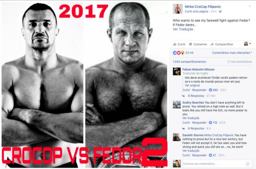View 1.554 compartilhamentos list
The height and width of the screenshot is (169, 256).
(x=190, y=62)
